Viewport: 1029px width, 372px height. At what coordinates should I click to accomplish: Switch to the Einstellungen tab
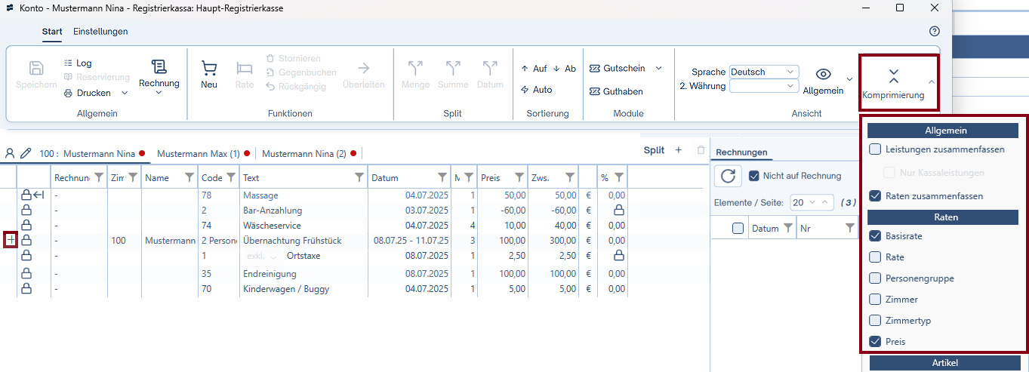coord(100,32)
